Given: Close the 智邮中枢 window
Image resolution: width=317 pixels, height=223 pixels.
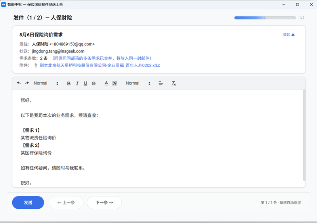Looking at the screenshot, I should (x=311, y=4).
